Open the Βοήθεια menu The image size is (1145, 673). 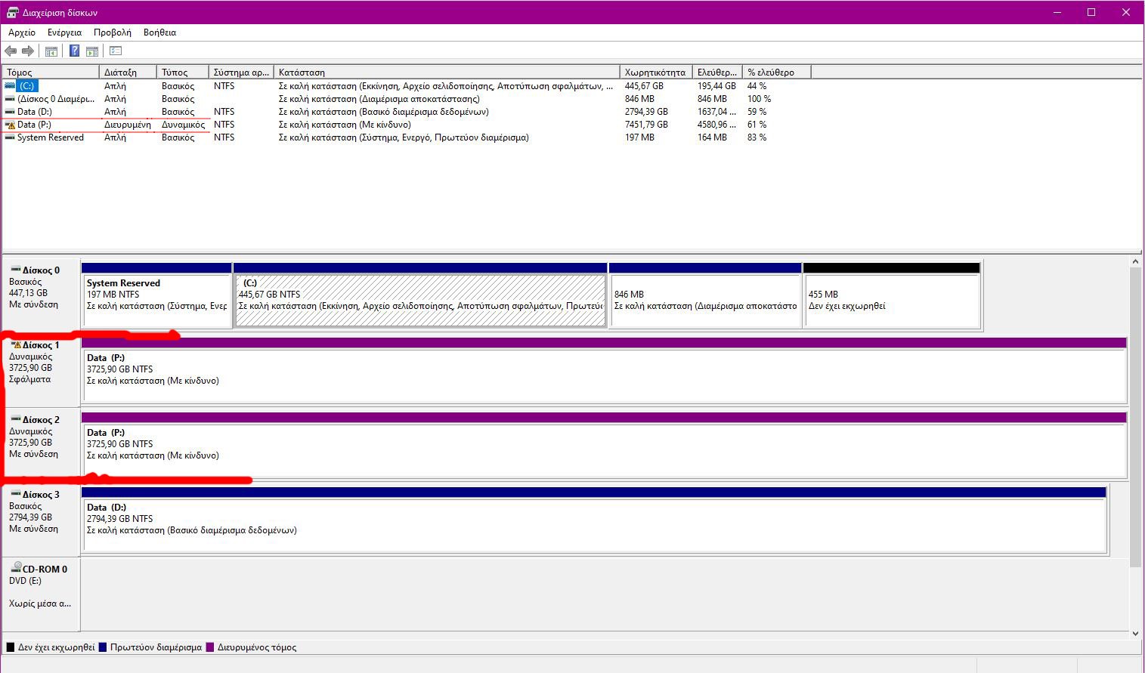(x=159, y=32)
